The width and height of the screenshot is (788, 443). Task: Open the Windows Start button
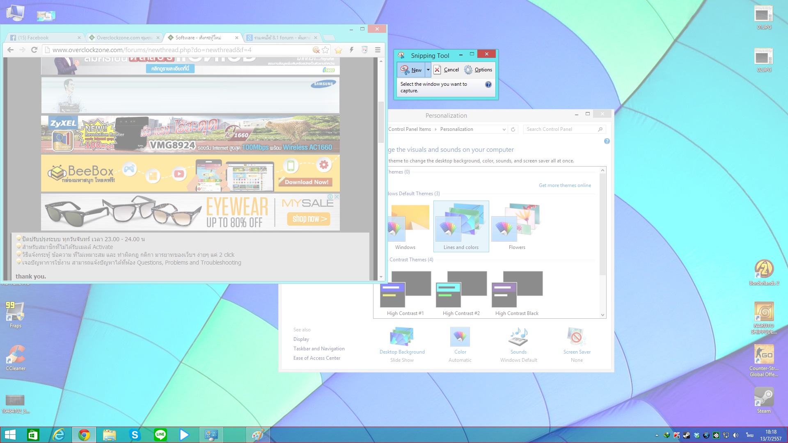pos(10,435)
